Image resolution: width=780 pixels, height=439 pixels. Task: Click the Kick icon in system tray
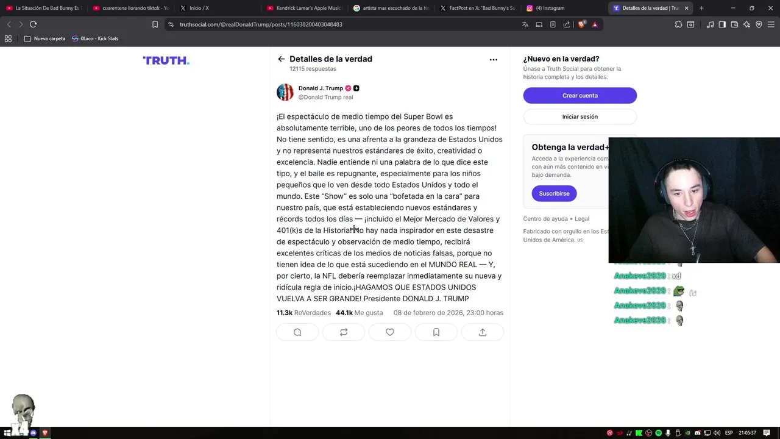point(639,433)
